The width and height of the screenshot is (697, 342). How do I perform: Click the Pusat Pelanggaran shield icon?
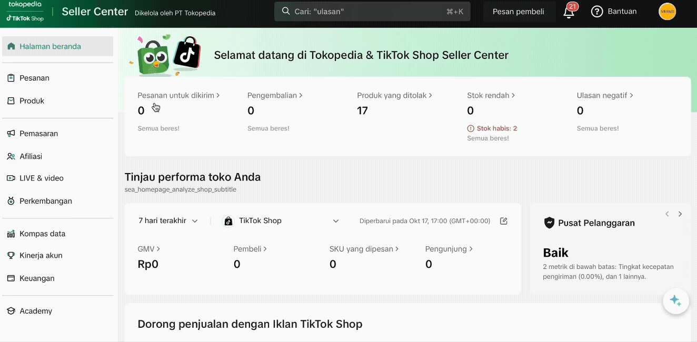pyautogui.click(x=549, y=223)
